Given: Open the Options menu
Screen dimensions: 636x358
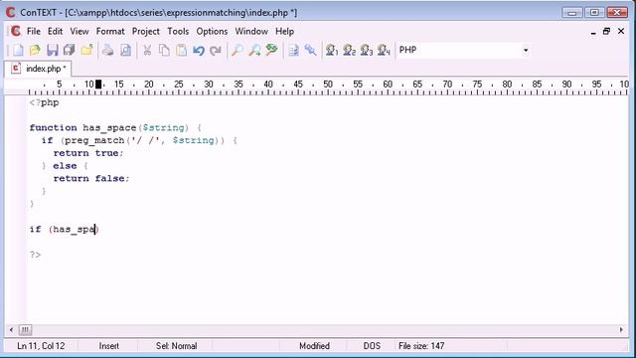Looking at the screenshot, I should click(212, 31).
